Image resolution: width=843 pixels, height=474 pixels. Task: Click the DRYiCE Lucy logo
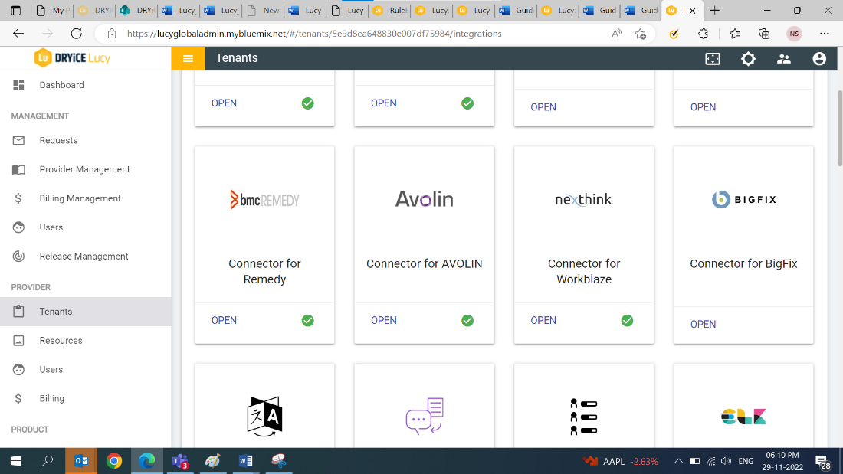(72, 58)
